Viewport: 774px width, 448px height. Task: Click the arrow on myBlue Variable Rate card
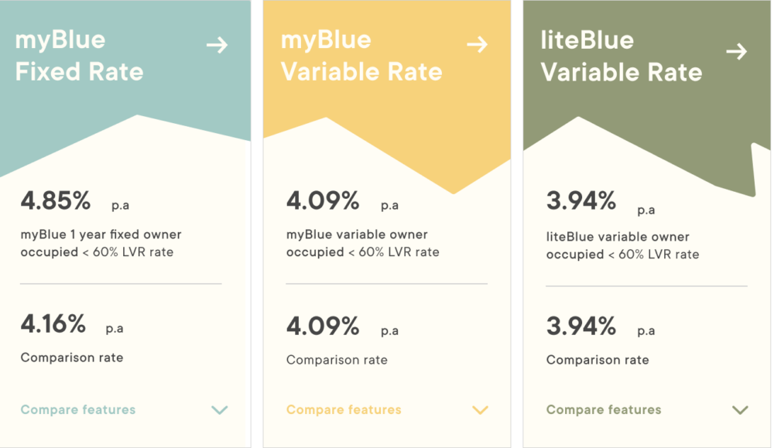(x=478, y=45)
